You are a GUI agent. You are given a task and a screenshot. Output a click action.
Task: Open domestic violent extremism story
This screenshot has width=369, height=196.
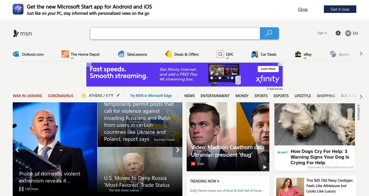[x=50, y=177]
